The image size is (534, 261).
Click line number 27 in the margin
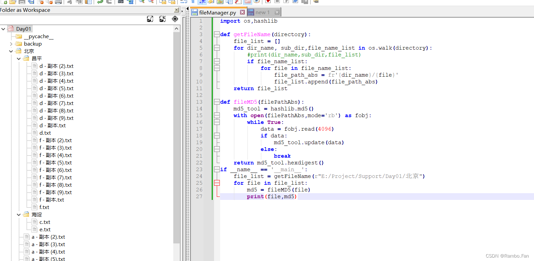pyautogui.click(x=199, y=196)
